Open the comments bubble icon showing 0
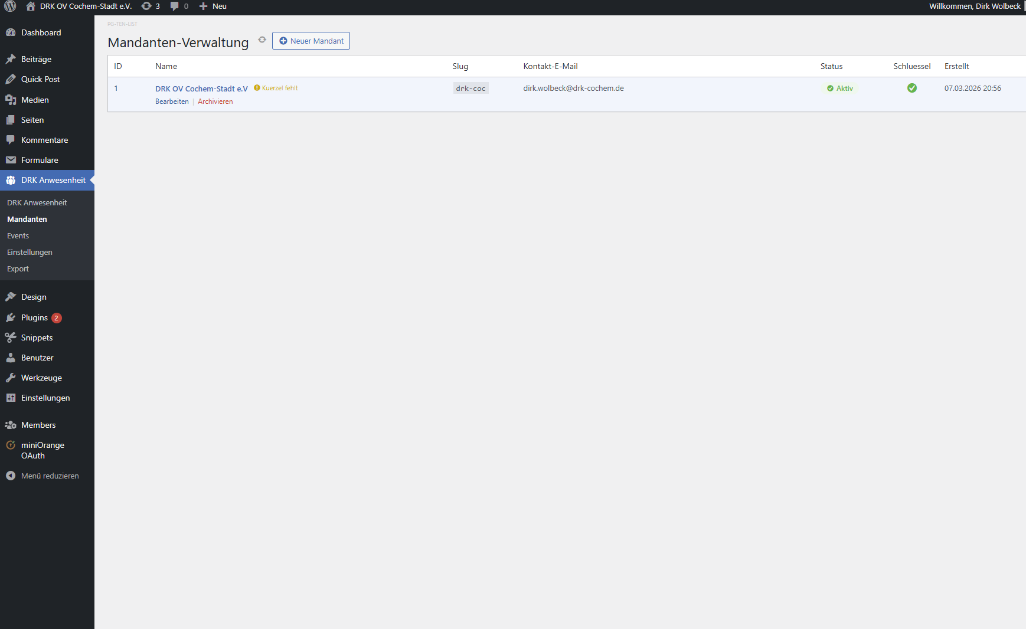The height and width of the screenshot is (629, 1026). 175,6
